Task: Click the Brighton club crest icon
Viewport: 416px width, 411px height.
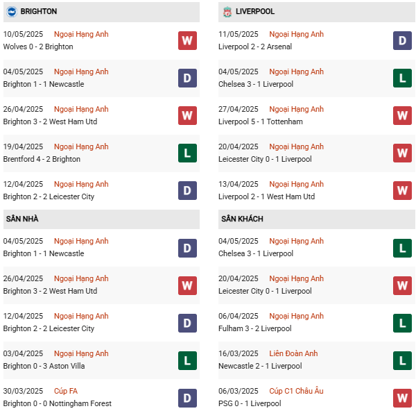Action: 12,12
